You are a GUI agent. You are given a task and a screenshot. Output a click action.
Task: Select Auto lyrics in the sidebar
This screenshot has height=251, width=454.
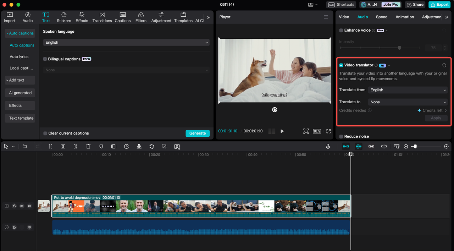(19, 56)
